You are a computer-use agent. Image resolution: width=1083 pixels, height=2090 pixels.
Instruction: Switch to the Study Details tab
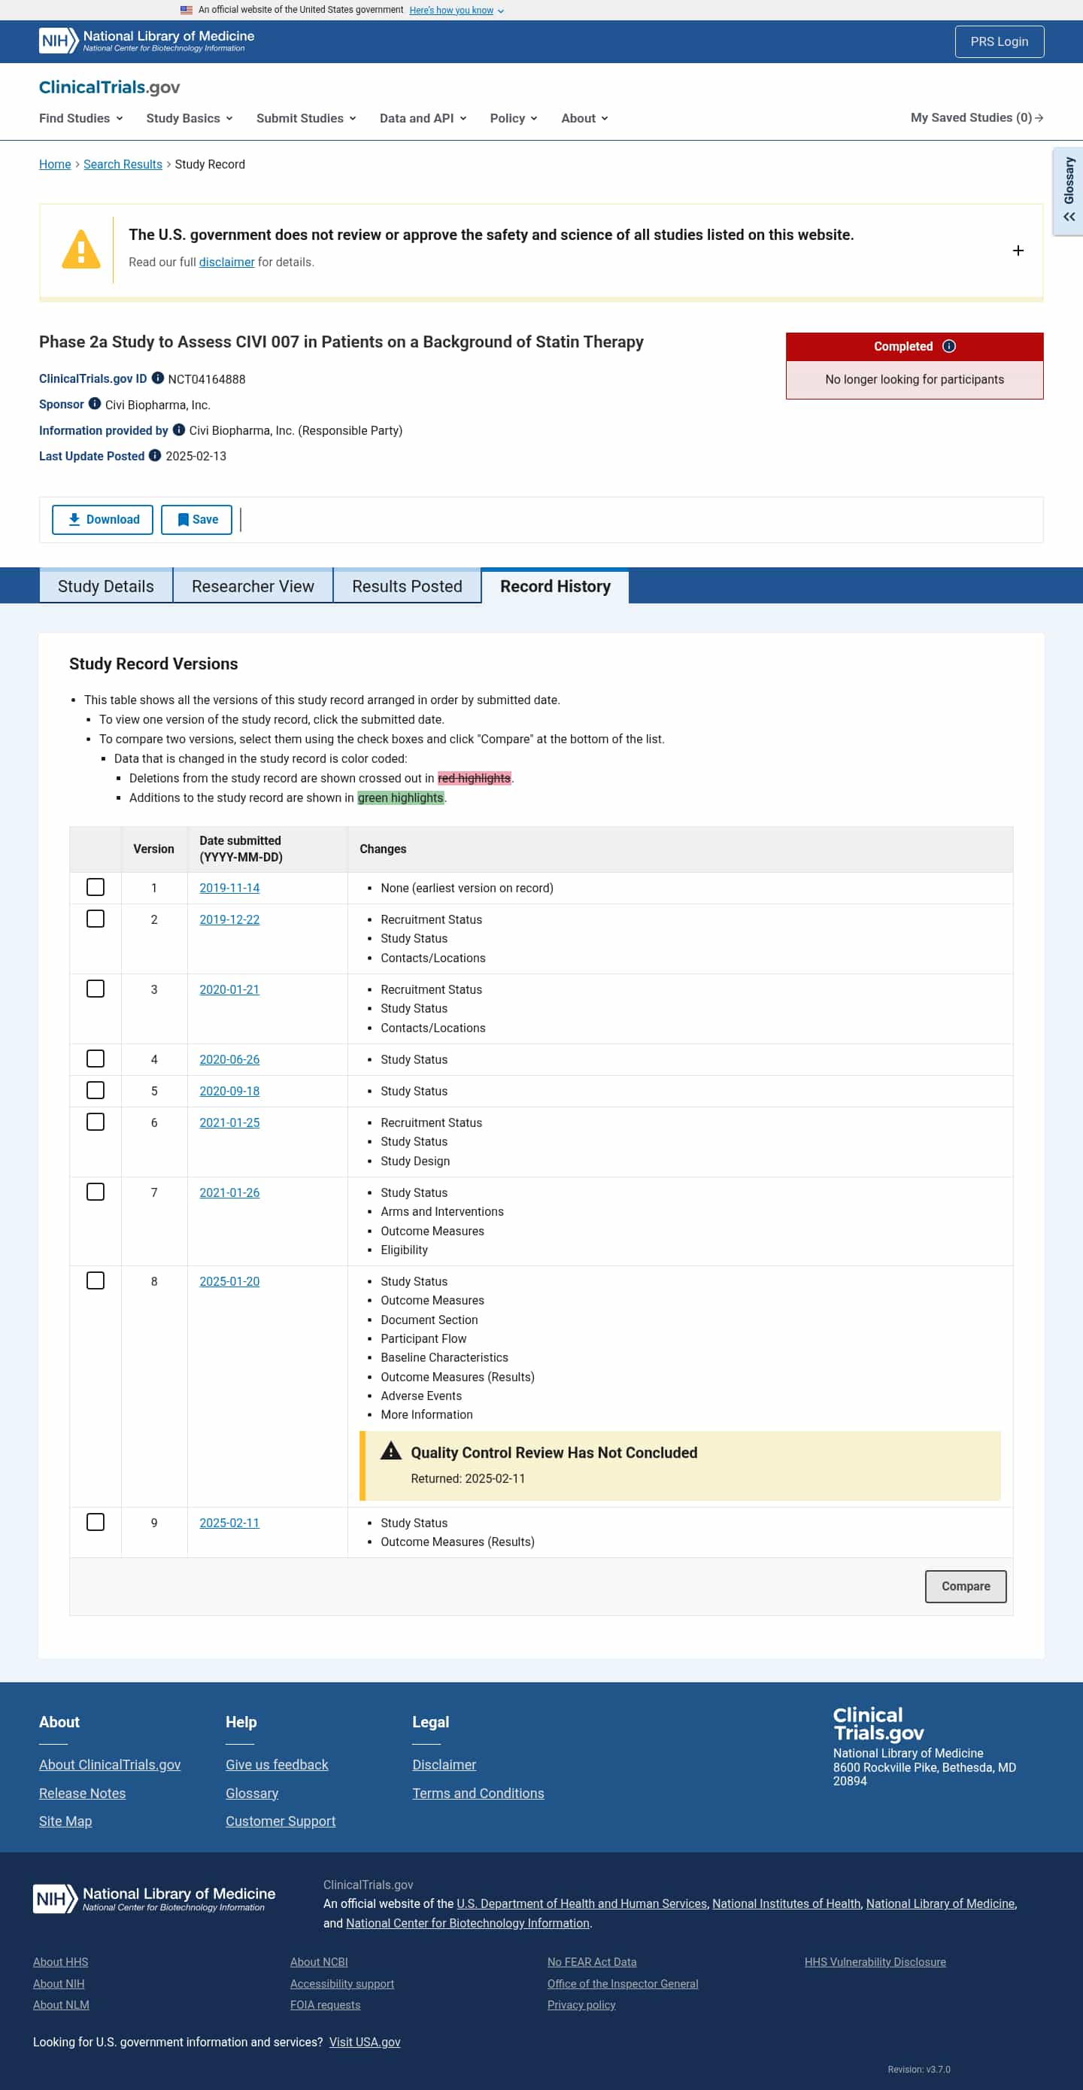[x=105, y=586]
